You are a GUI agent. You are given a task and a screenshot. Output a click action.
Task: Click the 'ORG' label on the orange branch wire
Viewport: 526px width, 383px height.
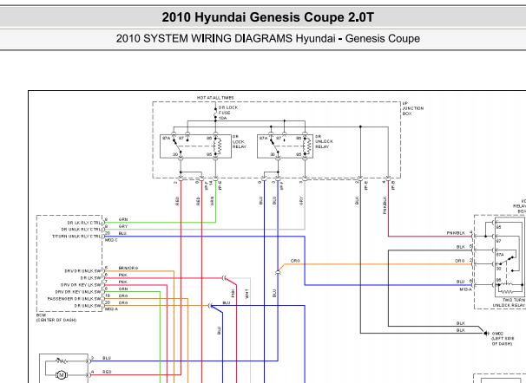295,261
